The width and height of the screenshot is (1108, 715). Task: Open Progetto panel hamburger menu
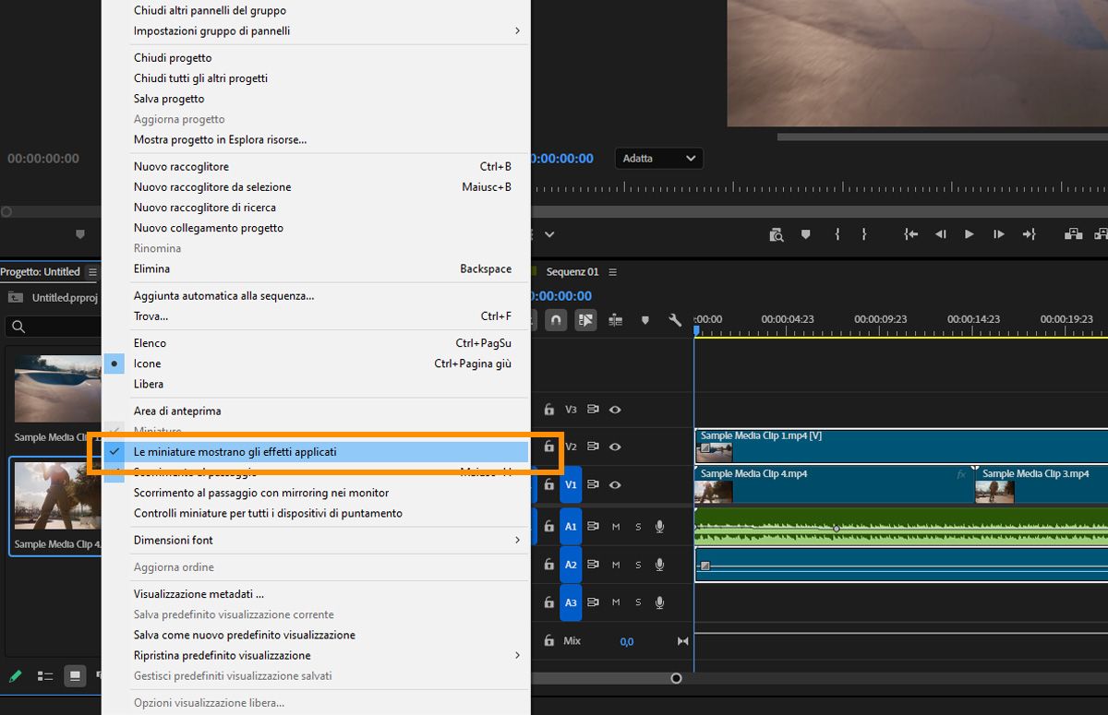[92, 272]
